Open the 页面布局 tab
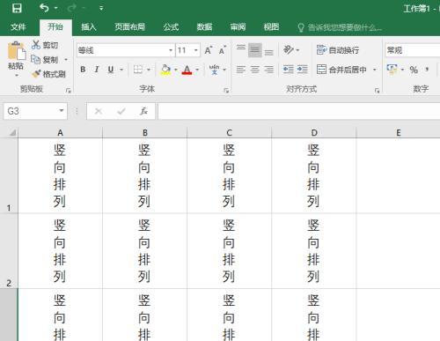 click(x=129, y=27)
